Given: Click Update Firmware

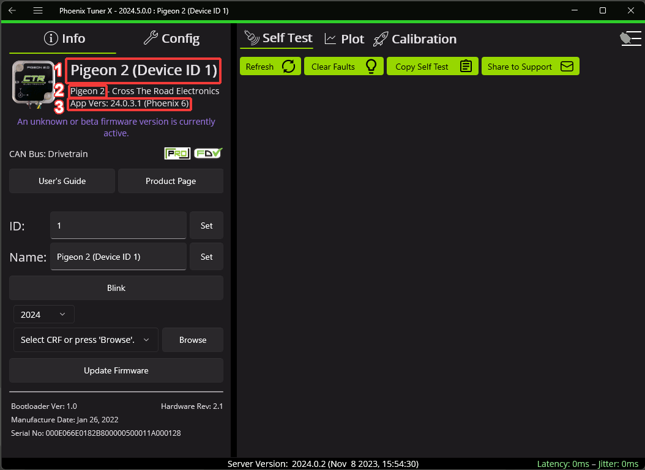Looking at the screenshot, I should [x=116, y=370].
